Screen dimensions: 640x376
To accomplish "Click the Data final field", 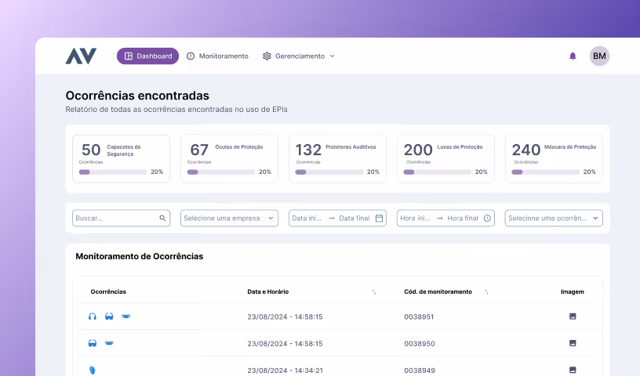I will pyautogui.click(x=355, y=219).
